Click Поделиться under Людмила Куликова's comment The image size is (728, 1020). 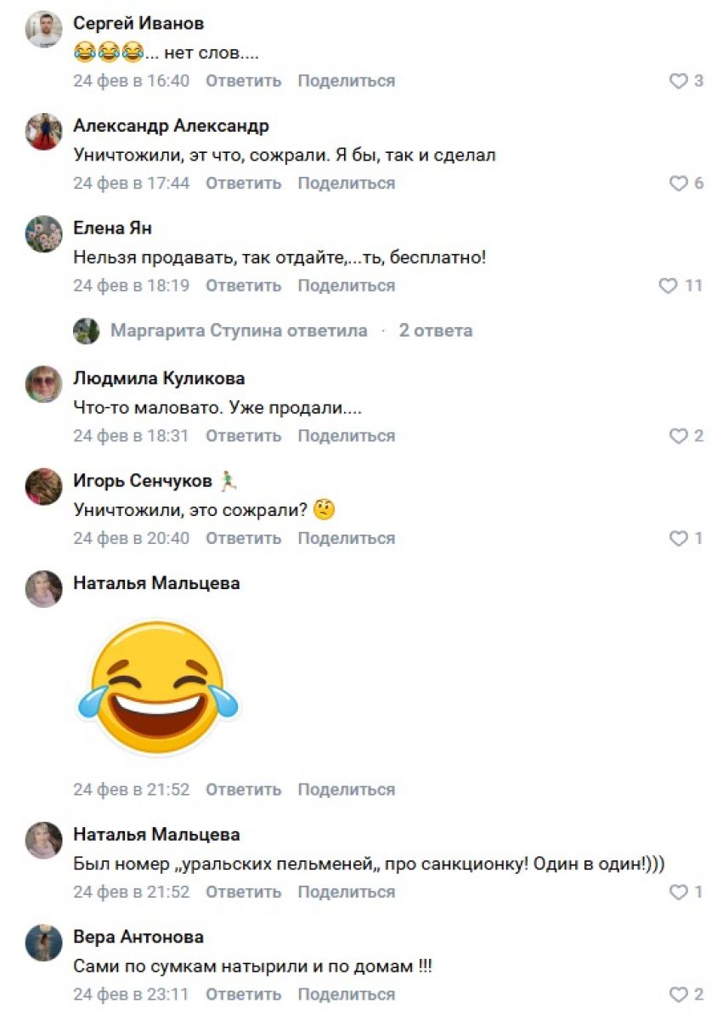tap(346, 436)
